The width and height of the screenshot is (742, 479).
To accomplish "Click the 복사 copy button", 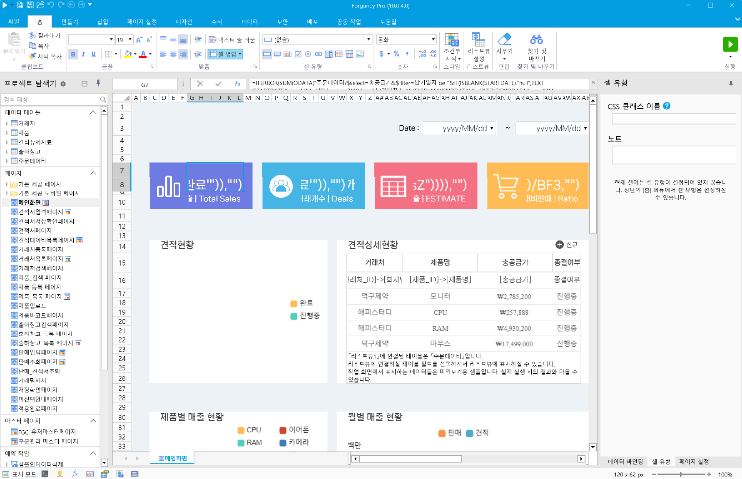I will 39,46.
